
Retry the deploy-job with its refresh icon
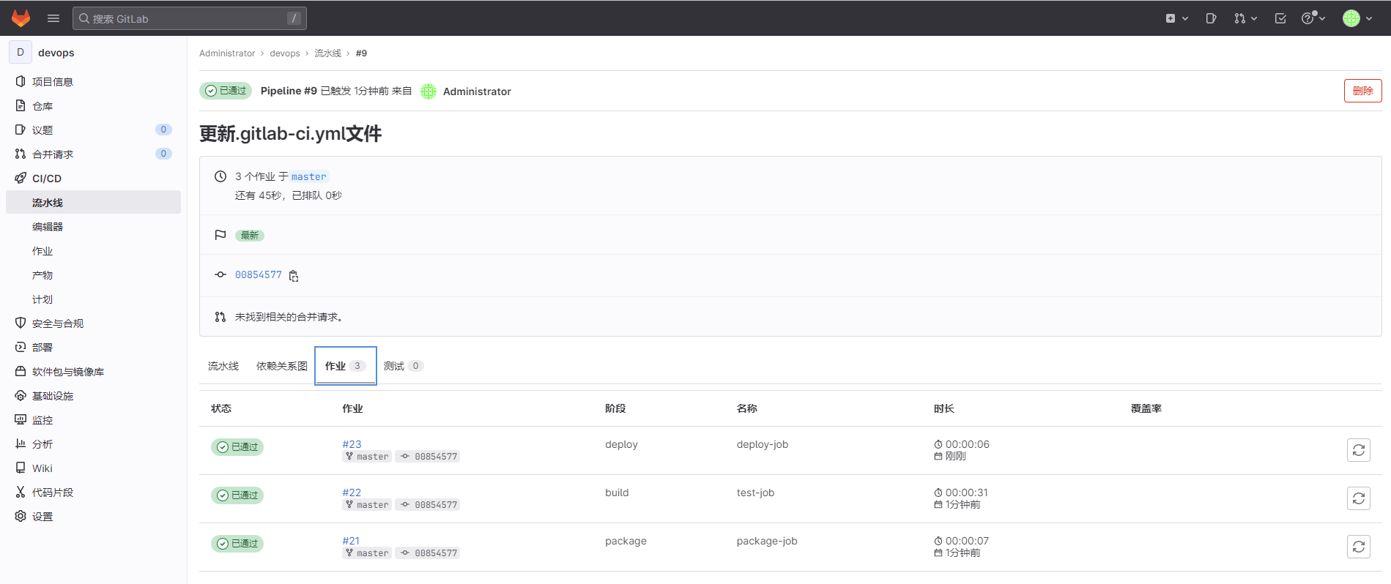point(1358,450)
